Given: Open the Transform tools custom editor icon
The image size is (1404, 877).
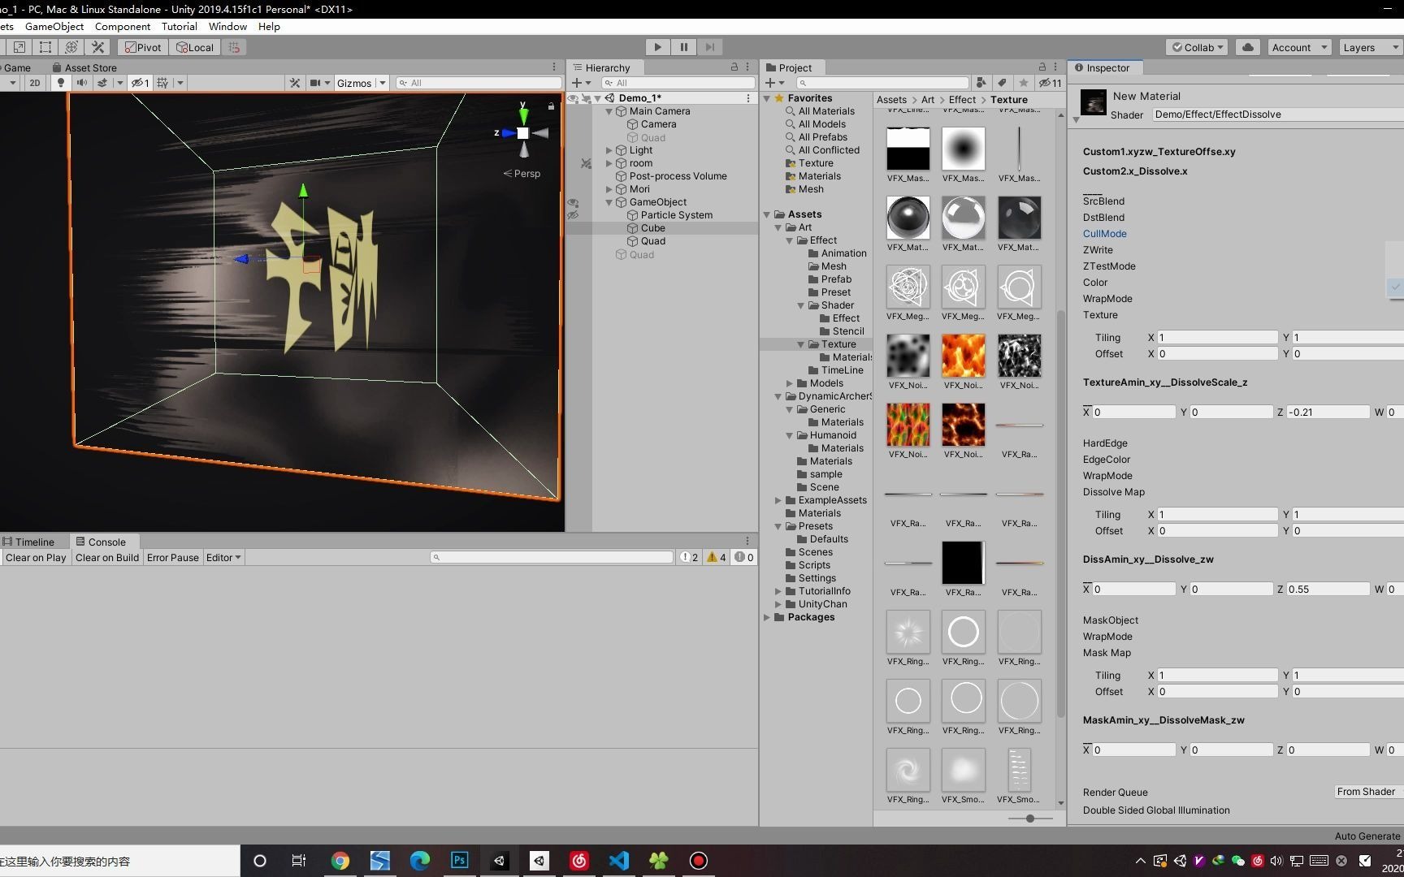Looking at the screenshot, I should [x=97, y=47].
